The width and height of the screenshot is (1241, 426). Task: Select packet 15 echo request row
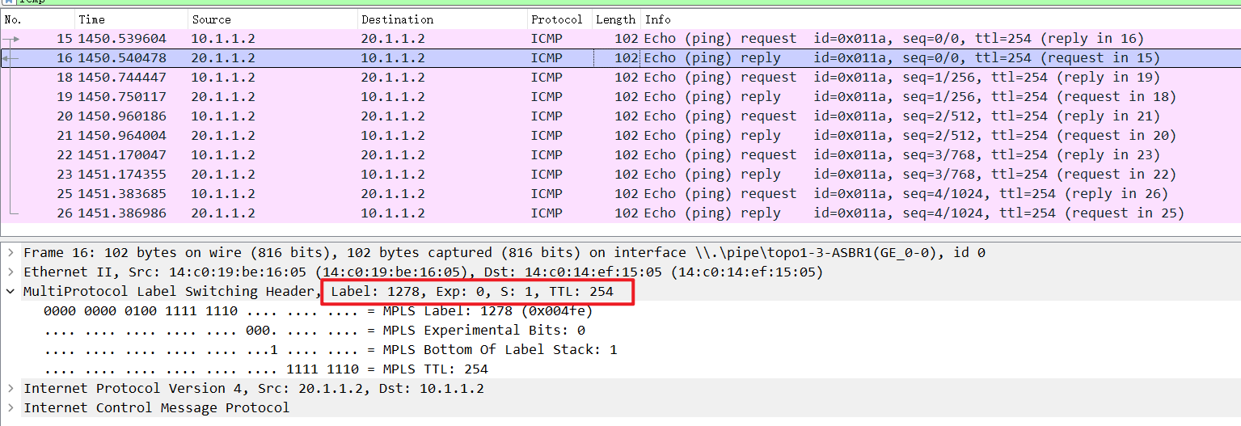[566, 39]
